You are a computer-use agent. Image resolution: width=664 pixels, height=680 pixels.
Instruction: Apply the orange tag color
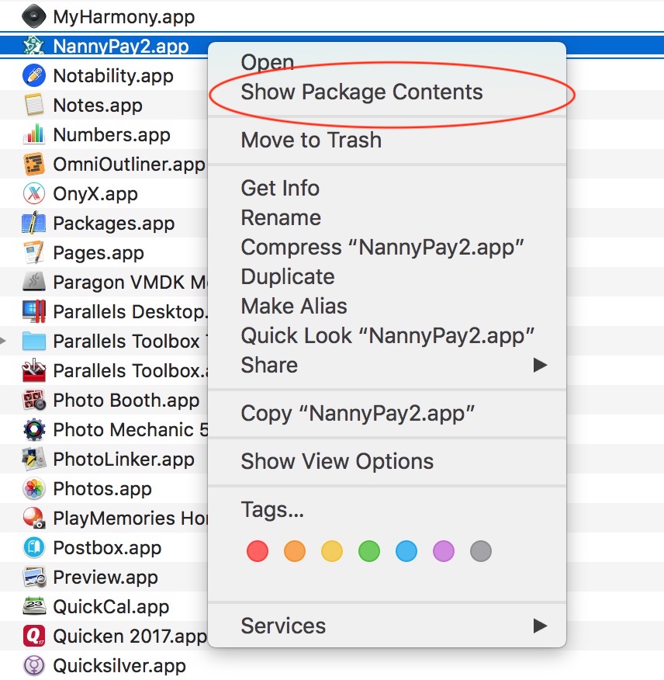click(x=295, y=551)
